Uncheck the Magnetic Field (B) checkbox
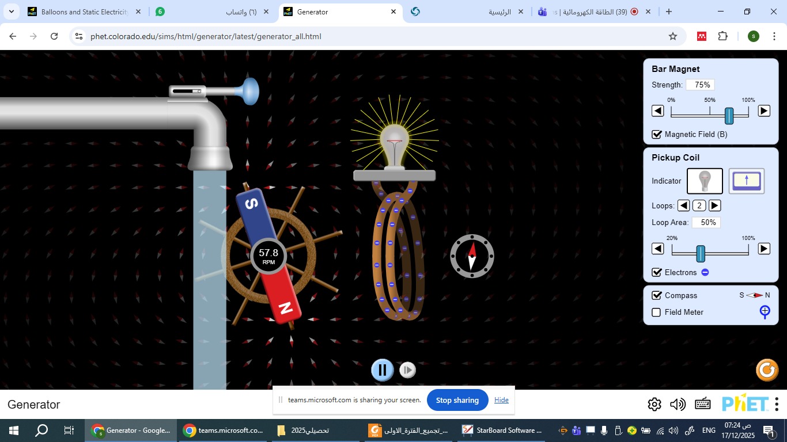Screen dimensions: 787x442 click(x=657, y=135)
